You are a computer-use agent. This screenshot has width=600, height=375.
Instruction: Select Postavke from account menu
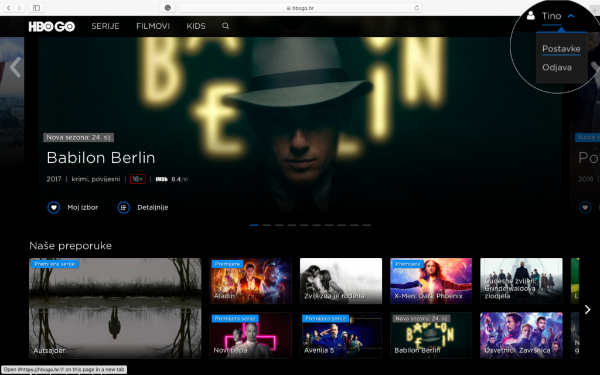561,49
